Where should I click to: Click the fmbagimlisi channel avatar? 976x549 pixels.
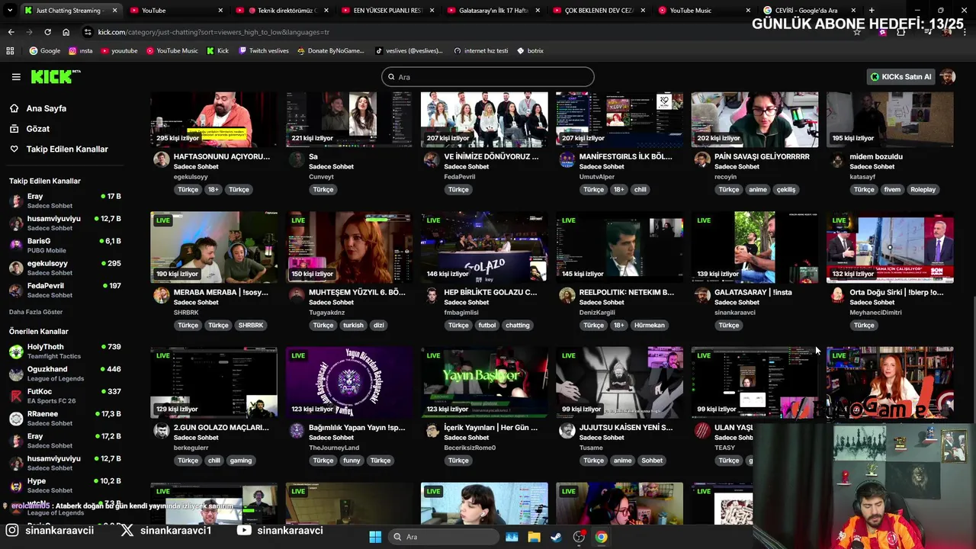[432, 296]
